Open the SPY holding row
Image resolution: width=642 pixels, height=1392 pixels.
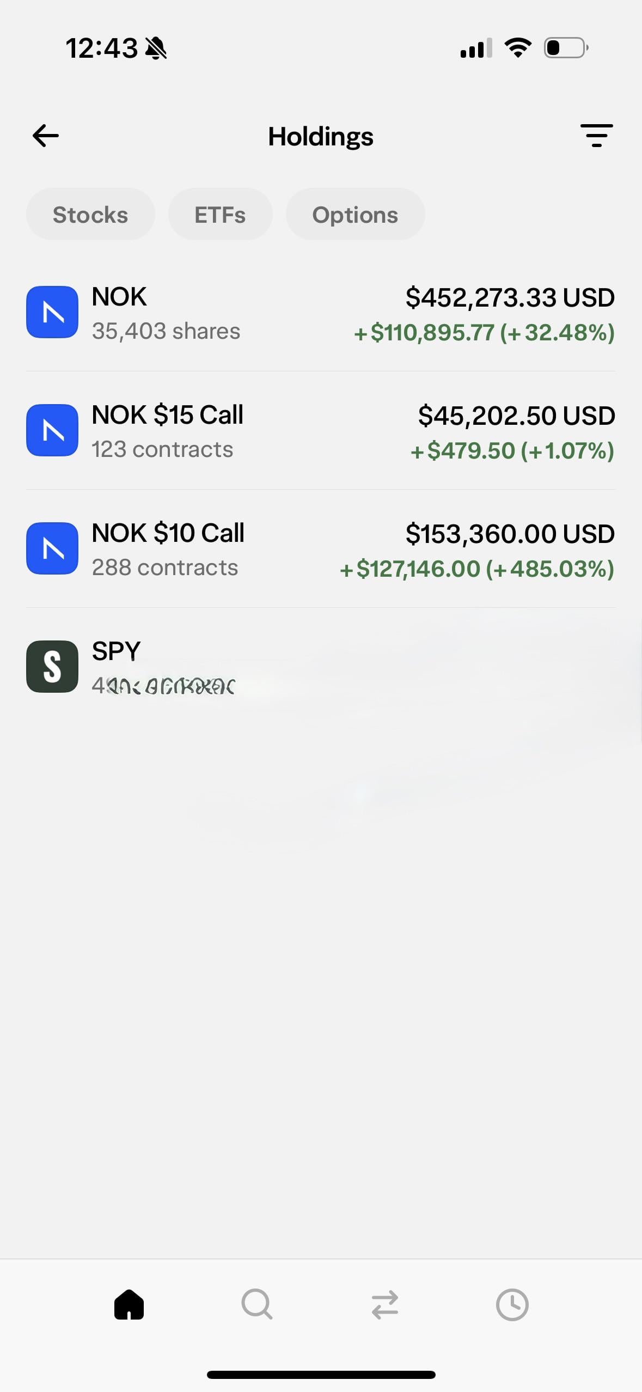321,667
